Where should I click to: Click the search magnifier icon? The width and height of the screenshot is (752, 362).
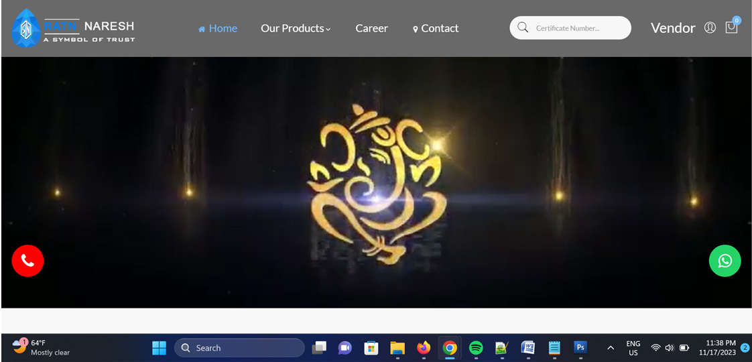coord(523,27)
